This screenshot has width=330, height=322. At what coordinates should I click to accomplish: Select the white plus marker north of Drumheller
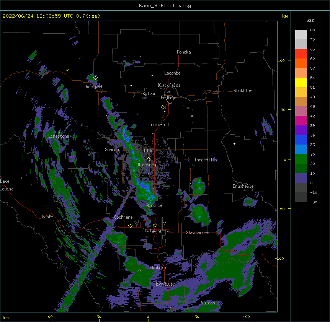(234, 143)
